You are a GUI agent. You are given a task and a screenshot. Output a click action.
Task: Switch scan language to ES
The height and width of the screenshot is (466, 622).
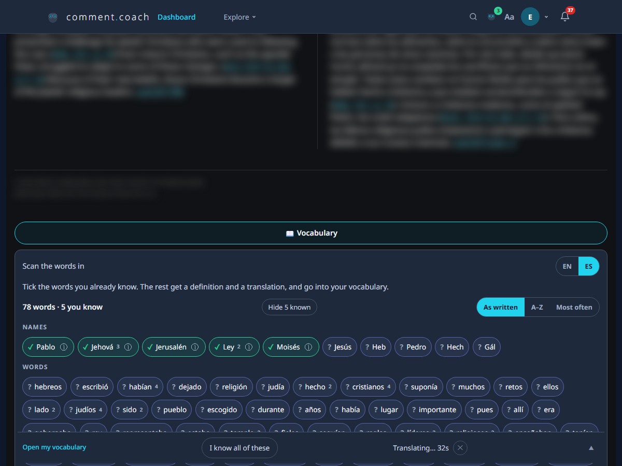(589, 266)
